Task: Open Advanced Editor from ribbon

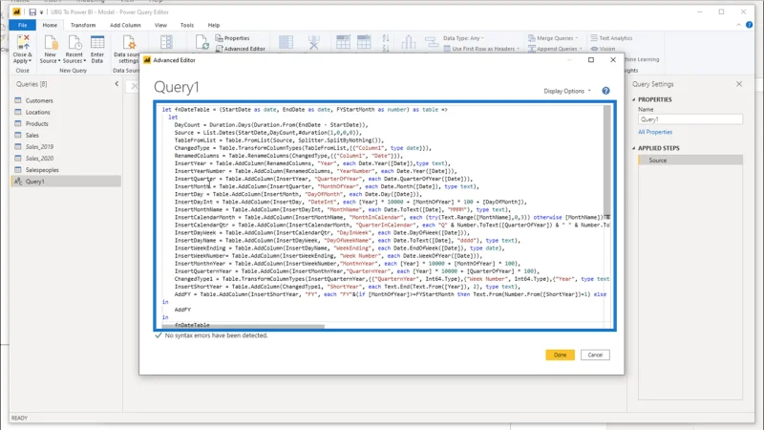Action: point(241,49)
